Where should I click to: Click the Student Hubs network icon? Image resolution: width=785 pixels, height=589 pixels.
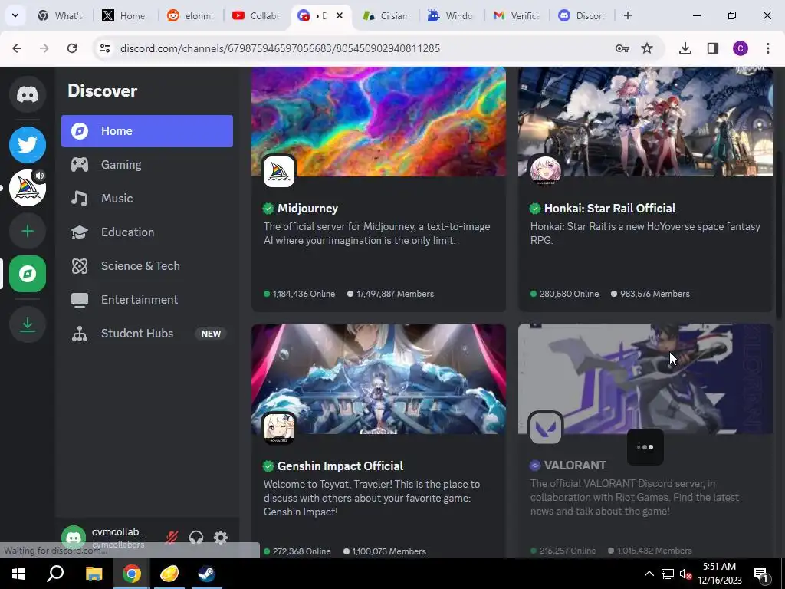point(80,334)
